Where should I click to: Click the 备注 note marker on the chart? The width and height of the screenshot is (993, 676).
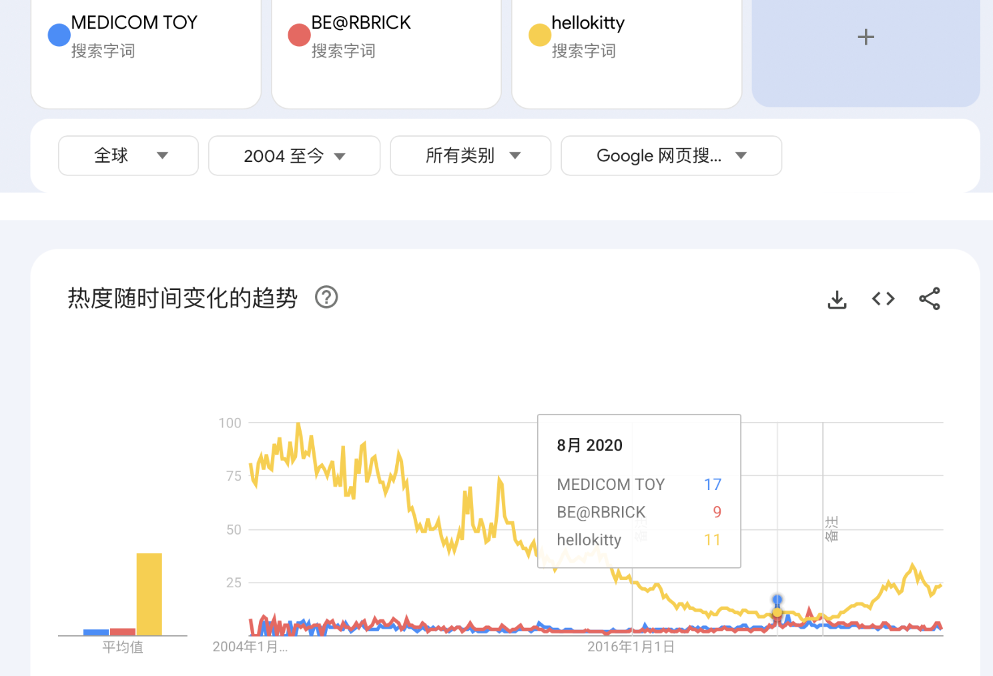(x=832, y=529)
